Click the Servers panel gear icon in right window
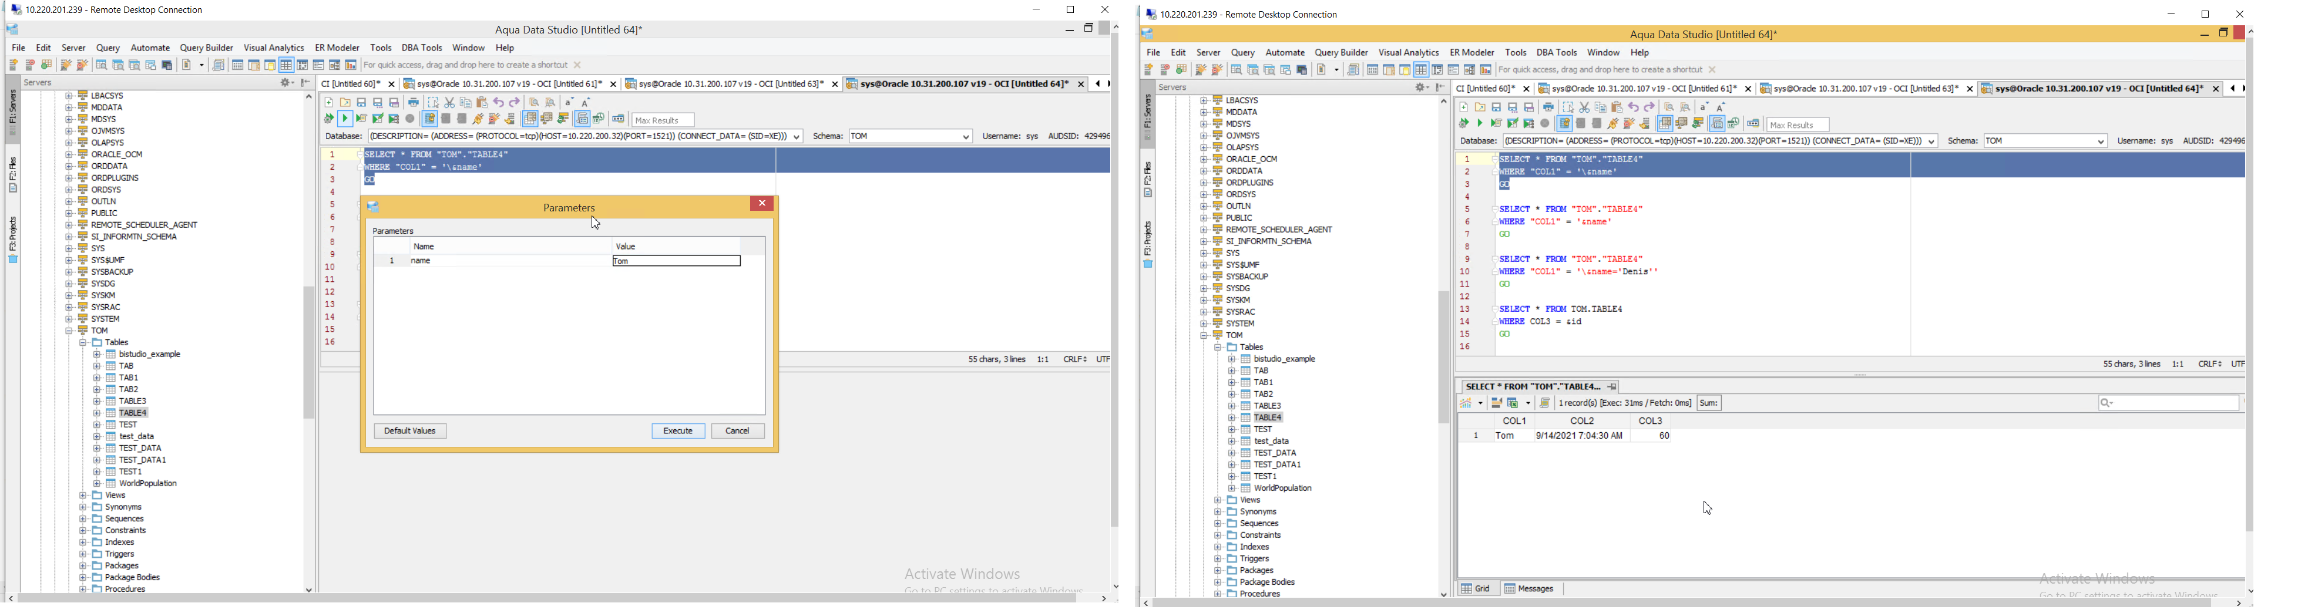Screen dimensions: 2298x613 tap(1420, 88)
